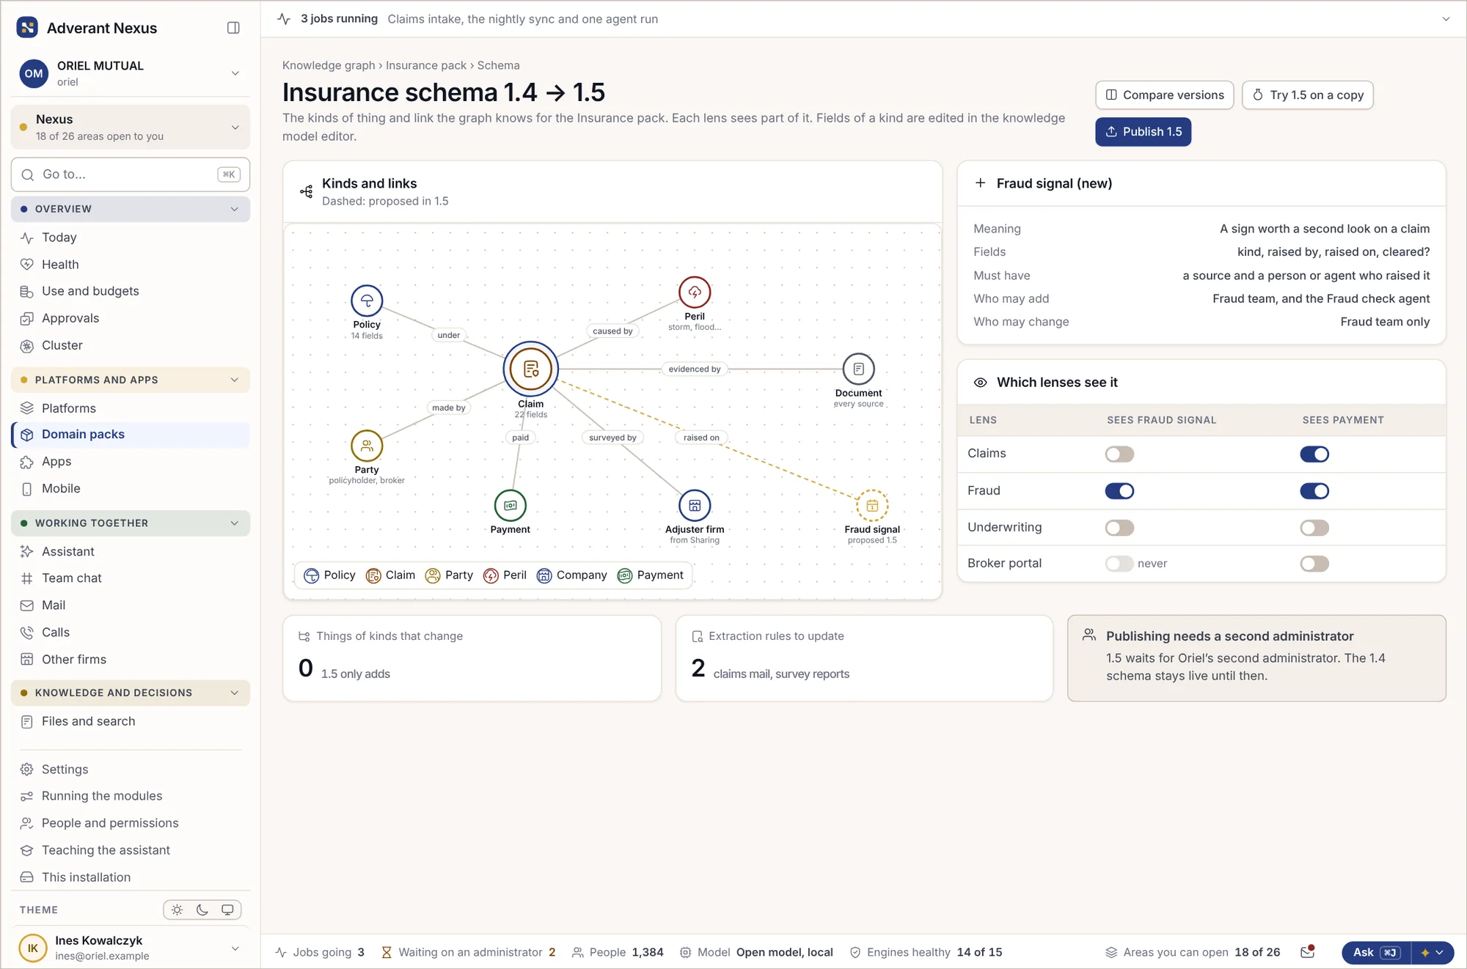Screen dimensions: 1467x969
Task: Expand the running jobs banner chevron
Action: [1446, 19]
